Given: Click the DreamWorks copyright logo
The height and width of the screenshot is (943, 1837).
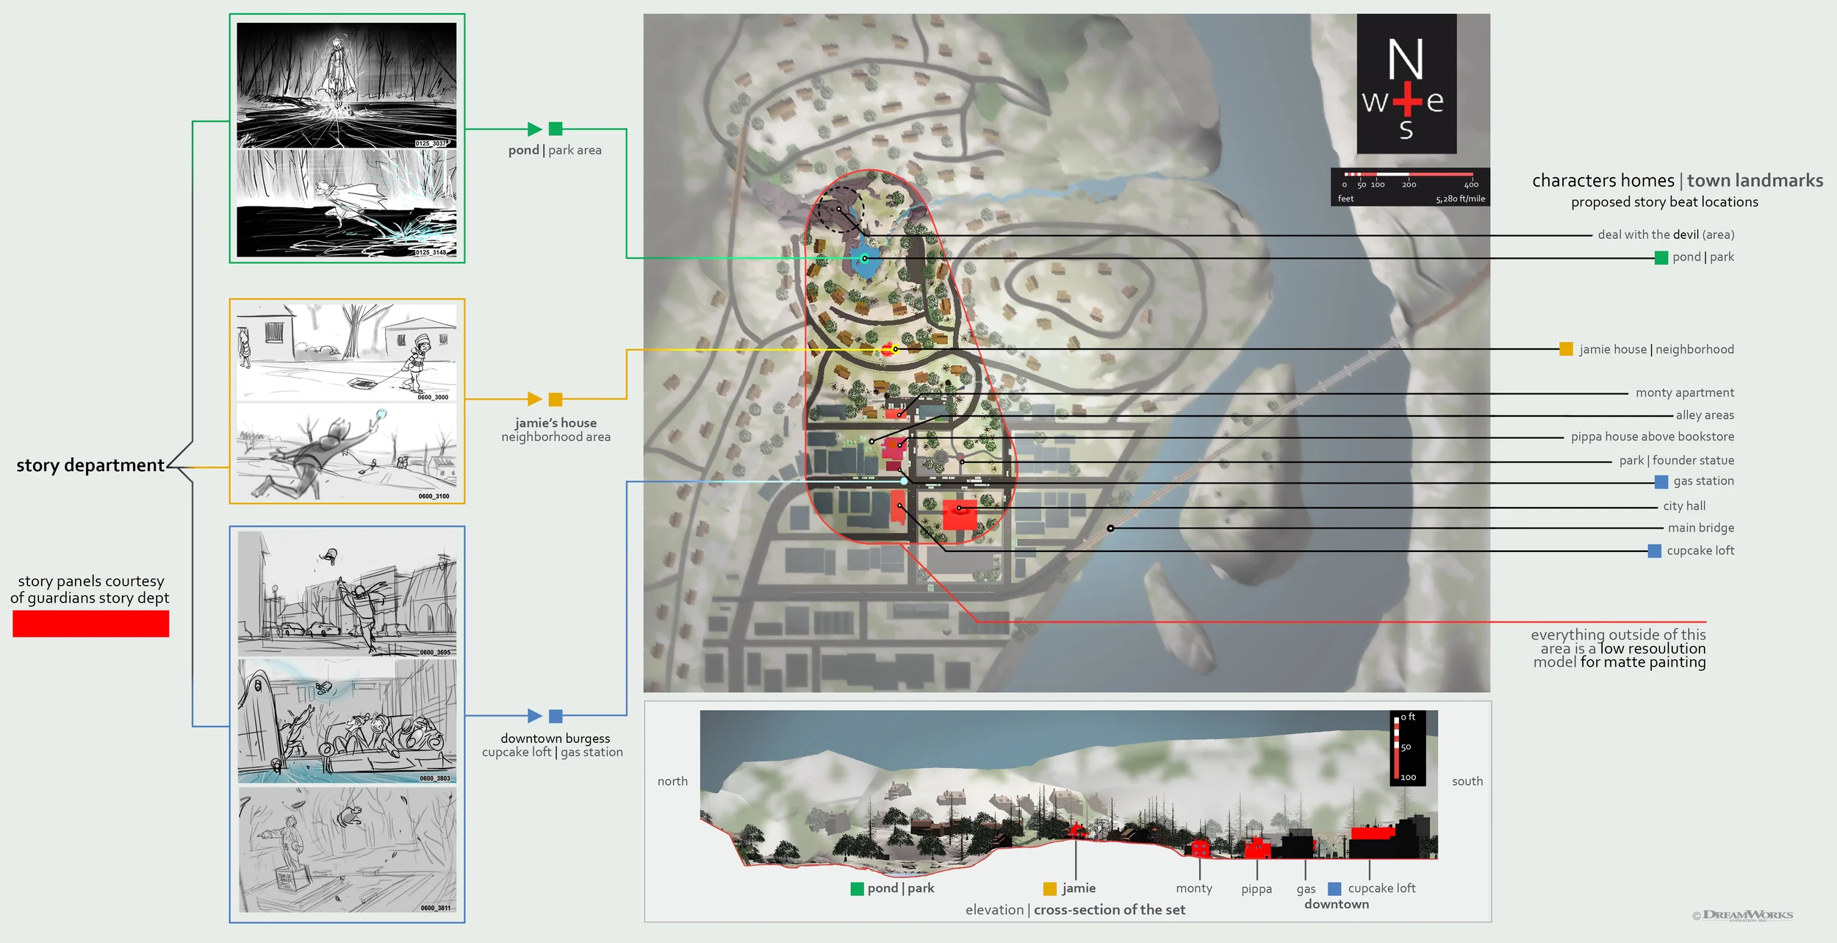Looking at the screenshot, I should [x=1743, y=915].
